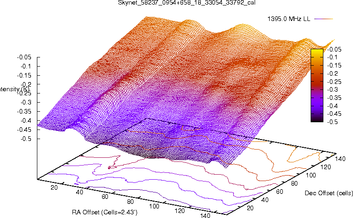Click the intensity color bar gradient
The height and width of the screenshot is (218, 353).
point(317,85)
